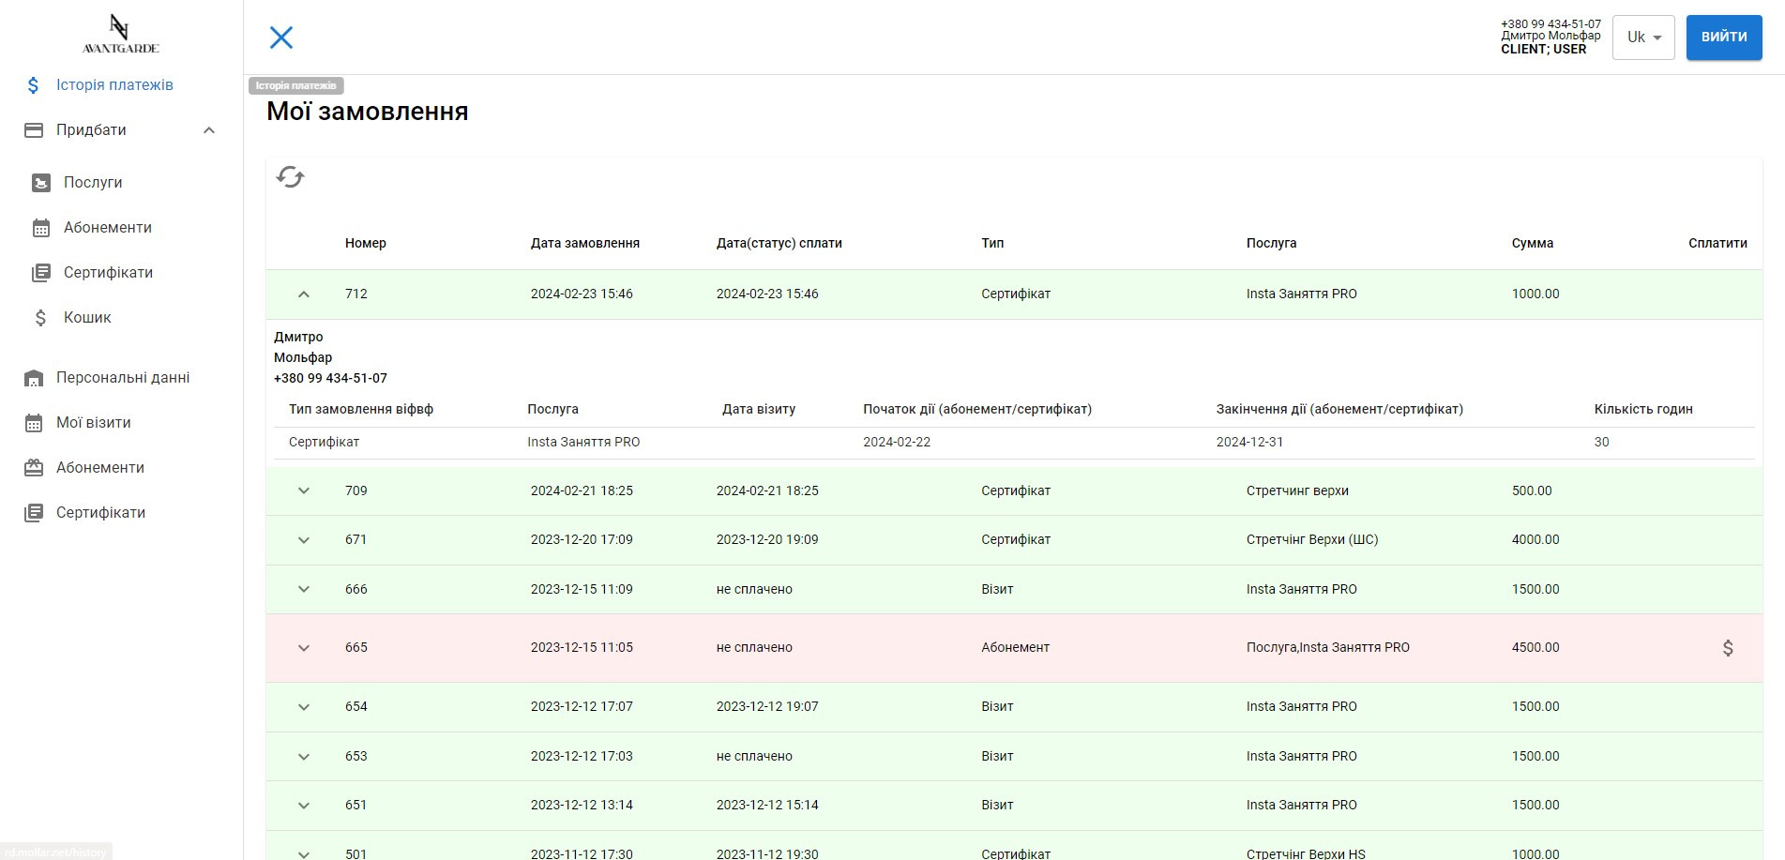The image size is (1785, 860).
Task: Open the Uk language dropdown
Action: coord(1642,38)
